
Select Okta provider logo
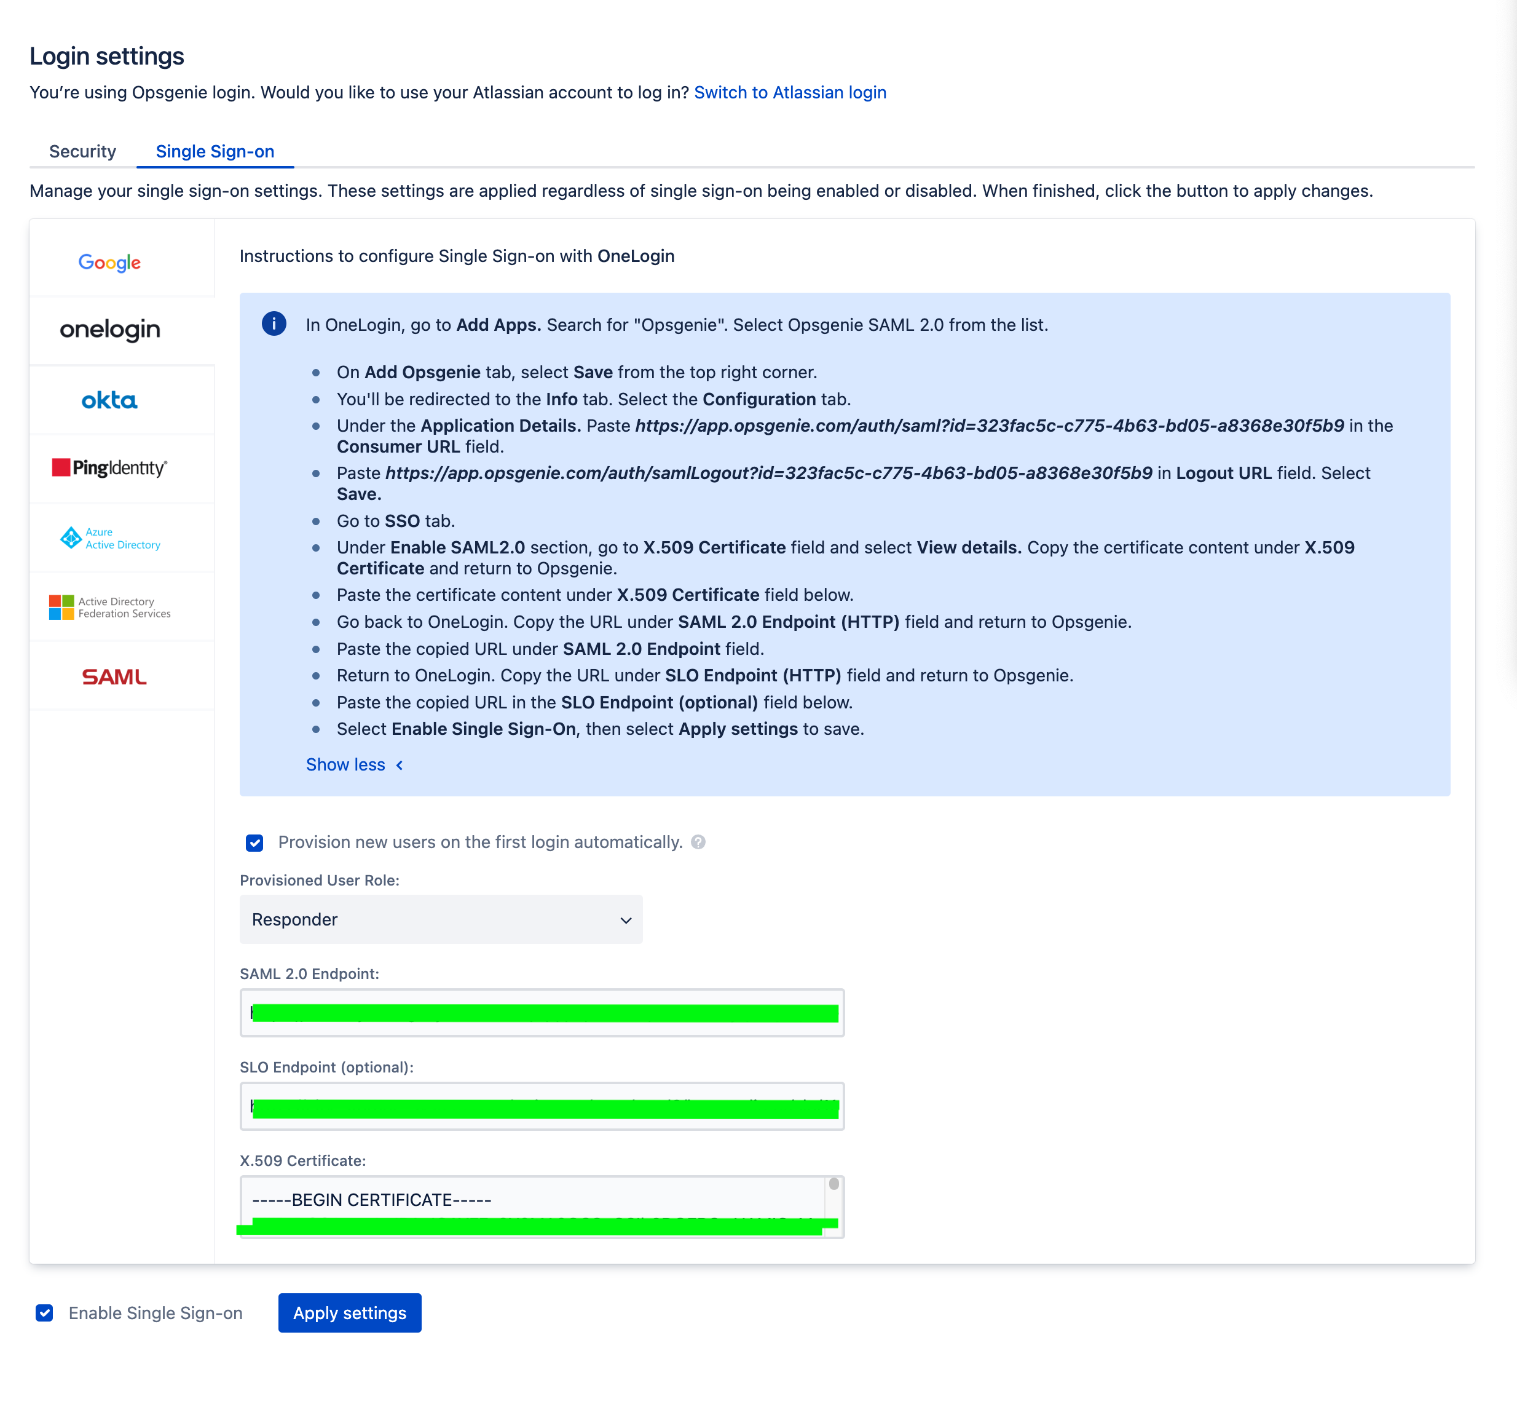point(110,400)
